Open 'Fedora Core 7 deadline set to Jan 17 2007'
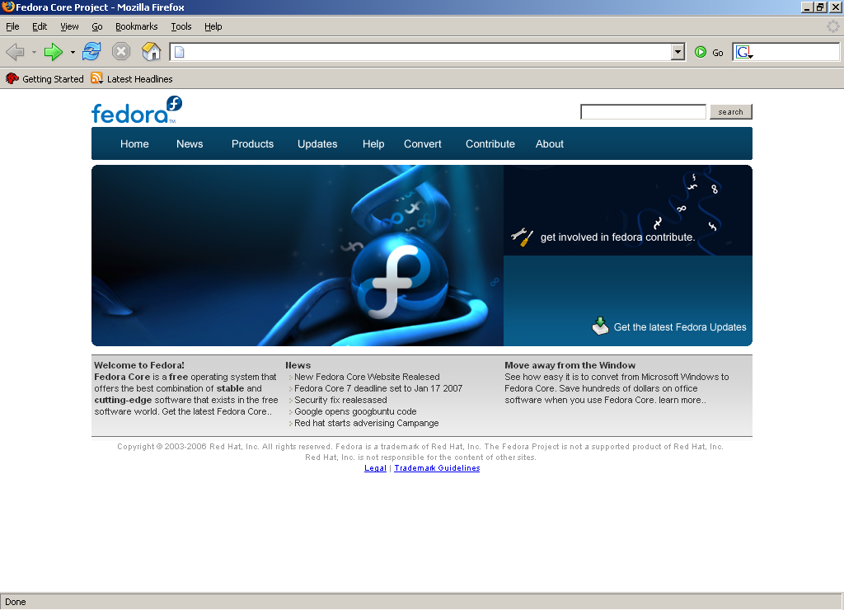 tap(378, 388)
